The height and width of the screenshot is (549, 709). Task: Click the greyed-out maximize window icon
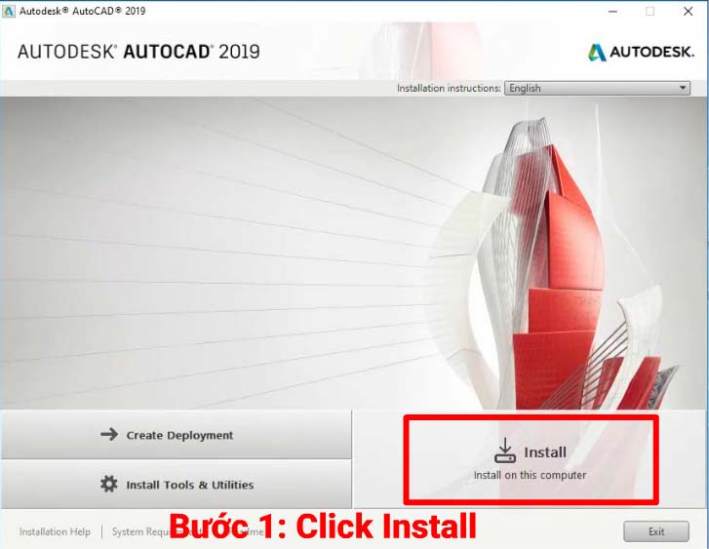coord(650,12)
